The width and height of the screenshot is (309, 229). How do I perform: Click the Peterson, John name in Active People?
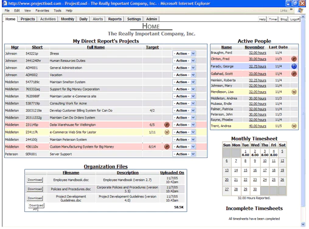coord(221,114)
